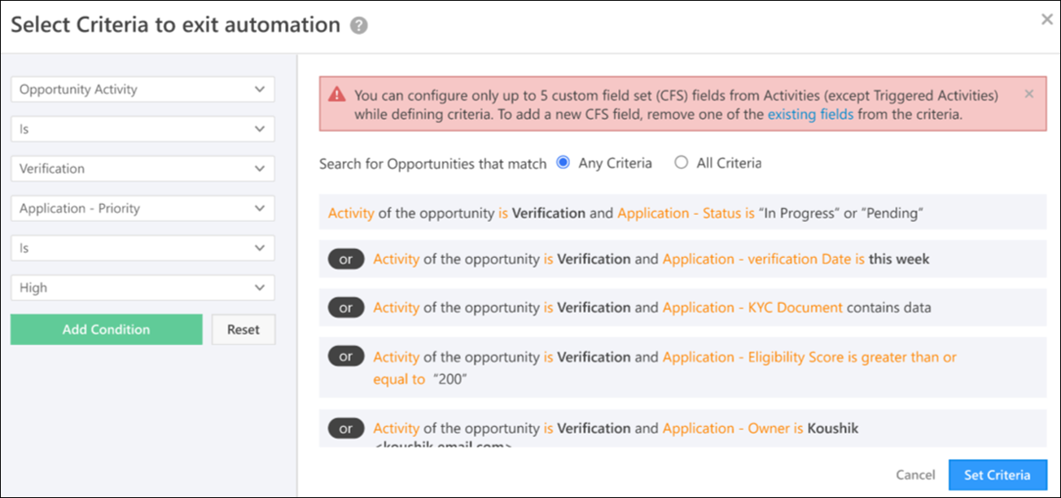
Task: Select the All Criteria radio button
Action: 681,163
